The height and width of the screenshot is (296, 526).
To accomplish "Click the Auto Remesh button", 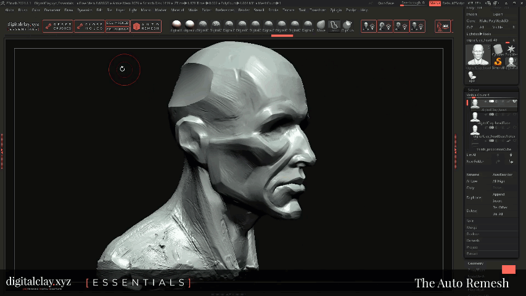I will coord(146,26).
